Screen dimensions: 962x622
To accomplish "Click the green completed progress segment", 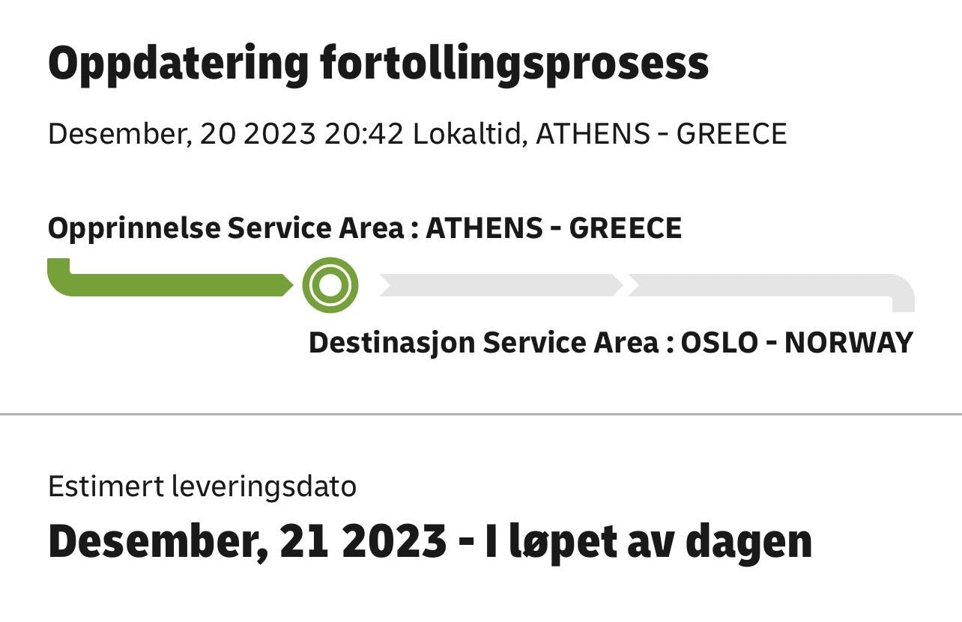I will pyautogui.click(x=172, y=285).
